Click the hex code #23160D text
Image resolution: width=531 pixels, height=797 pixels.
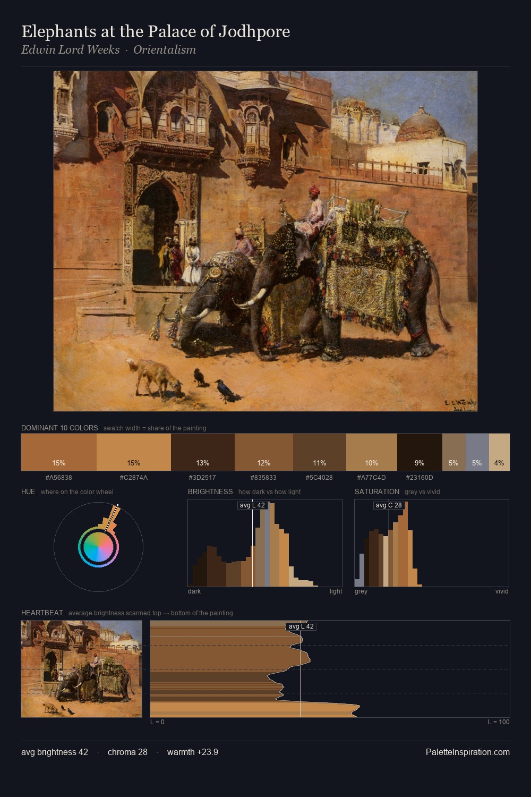419,478
